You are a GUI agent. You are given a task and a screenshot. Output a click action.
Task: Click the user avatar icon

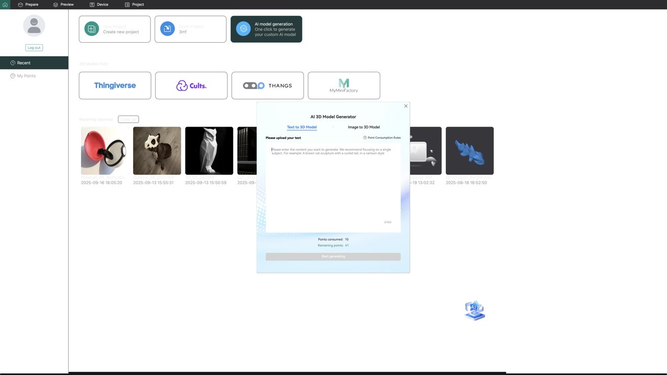point(34,25)
